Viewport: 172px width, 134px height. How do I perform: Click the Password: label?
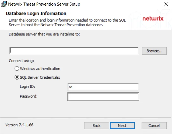tap(29, 96)
